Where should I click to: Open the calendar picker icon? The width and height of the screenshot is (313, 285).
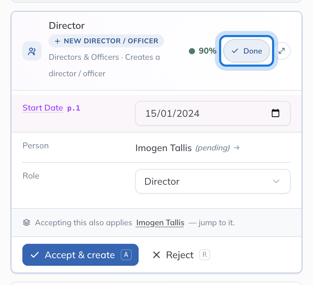point(276,113)
